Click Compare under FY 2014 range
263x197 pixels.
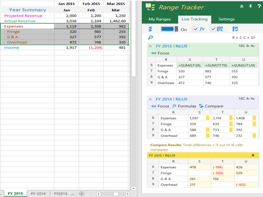pos(211,106)
